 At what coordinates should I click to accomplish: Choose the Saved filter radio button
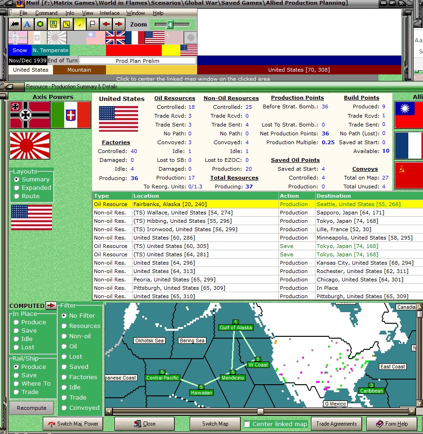pos(64,367)
